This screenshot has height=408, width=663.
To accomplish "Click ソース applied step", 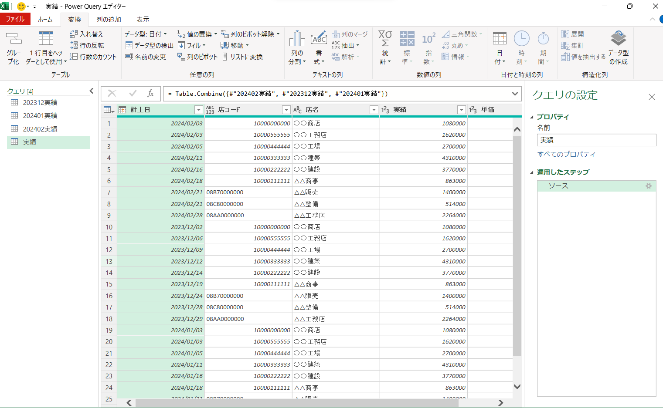I will (596, 186).
